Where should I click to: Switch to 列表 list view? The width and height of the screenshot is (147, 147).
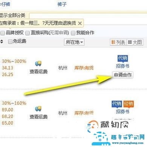click(x=118, y=42)
